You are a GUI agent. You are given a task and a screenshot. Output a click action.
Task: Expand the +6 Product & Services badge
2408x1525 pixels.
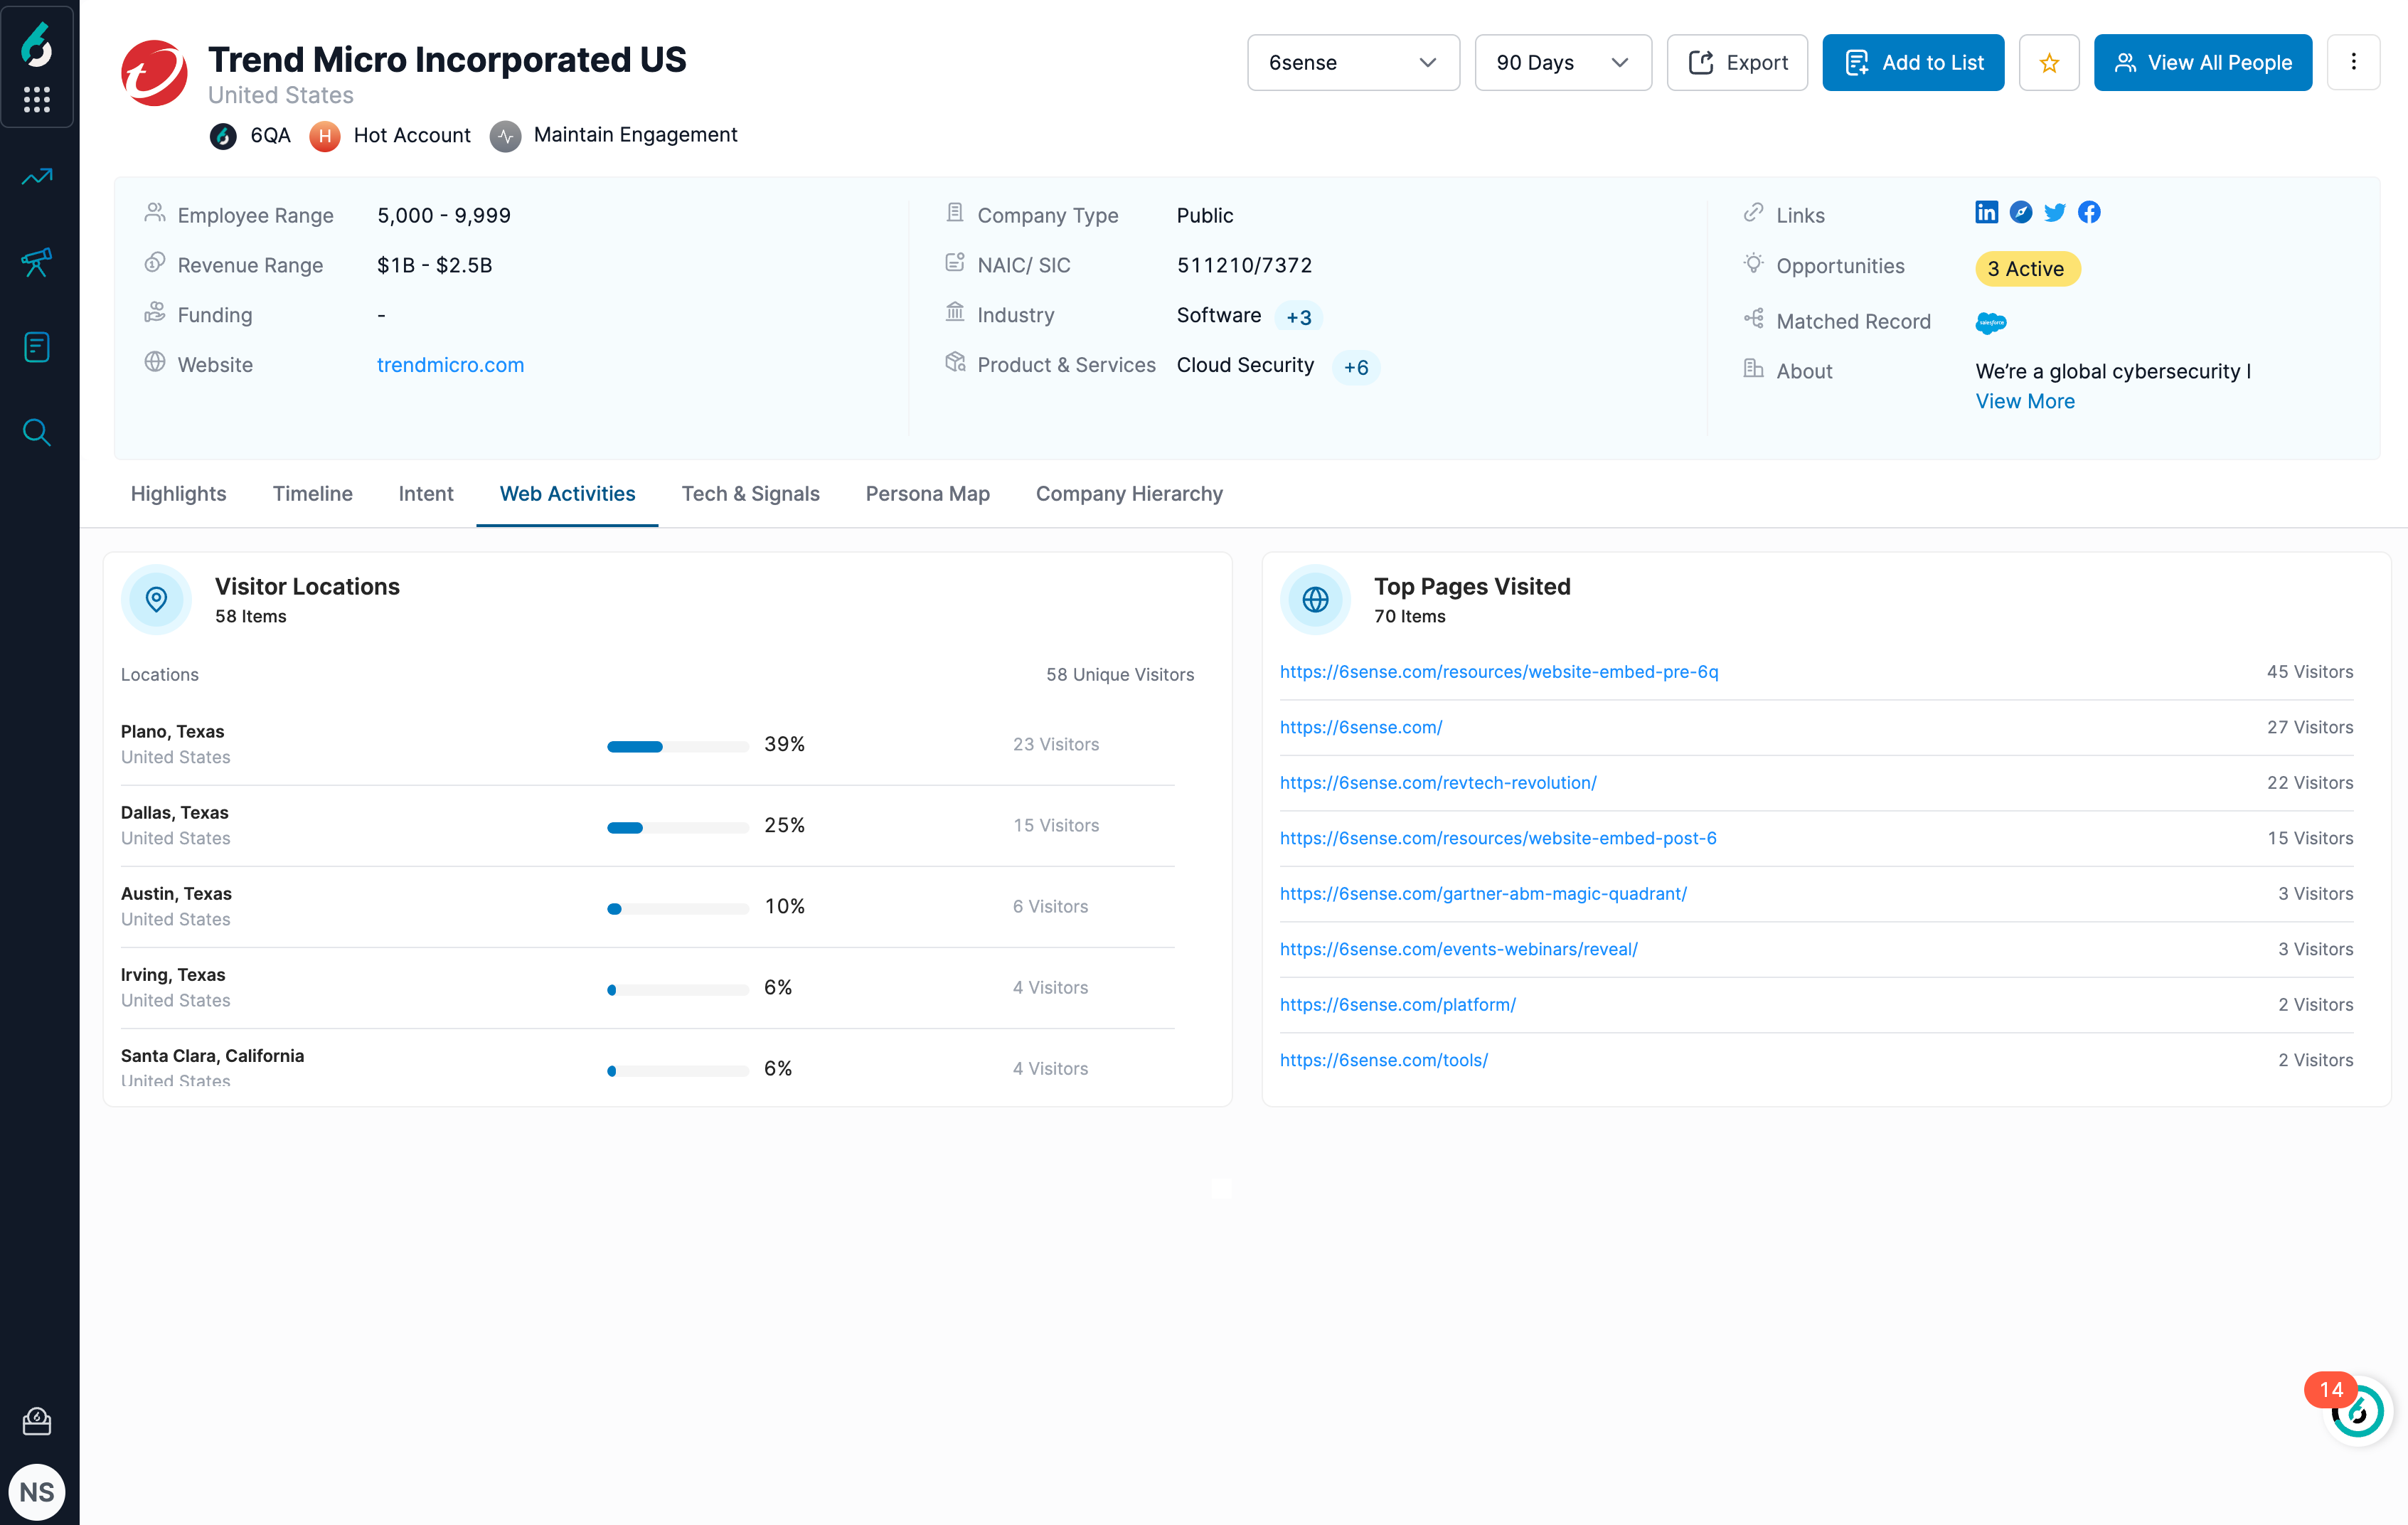point(1356,367)
